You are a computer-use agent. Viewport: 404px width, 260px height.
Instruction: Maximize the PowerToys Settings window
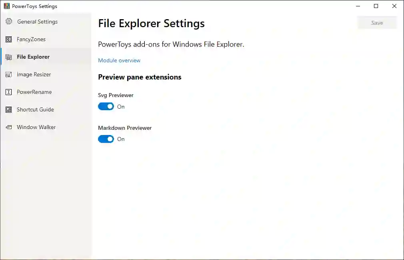coord(376,6)
